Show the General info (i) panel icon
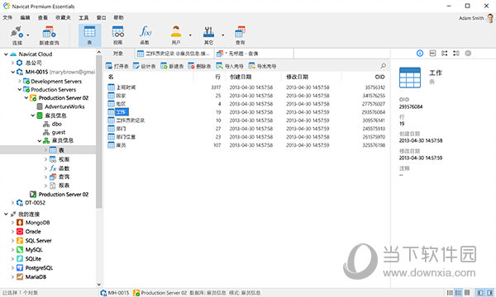496x297 pixels. 420,54
